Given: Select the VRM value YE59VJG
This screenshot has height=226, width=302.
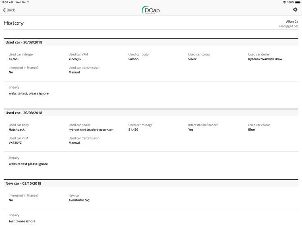Looking at the screenshot, I should point(74,59).
